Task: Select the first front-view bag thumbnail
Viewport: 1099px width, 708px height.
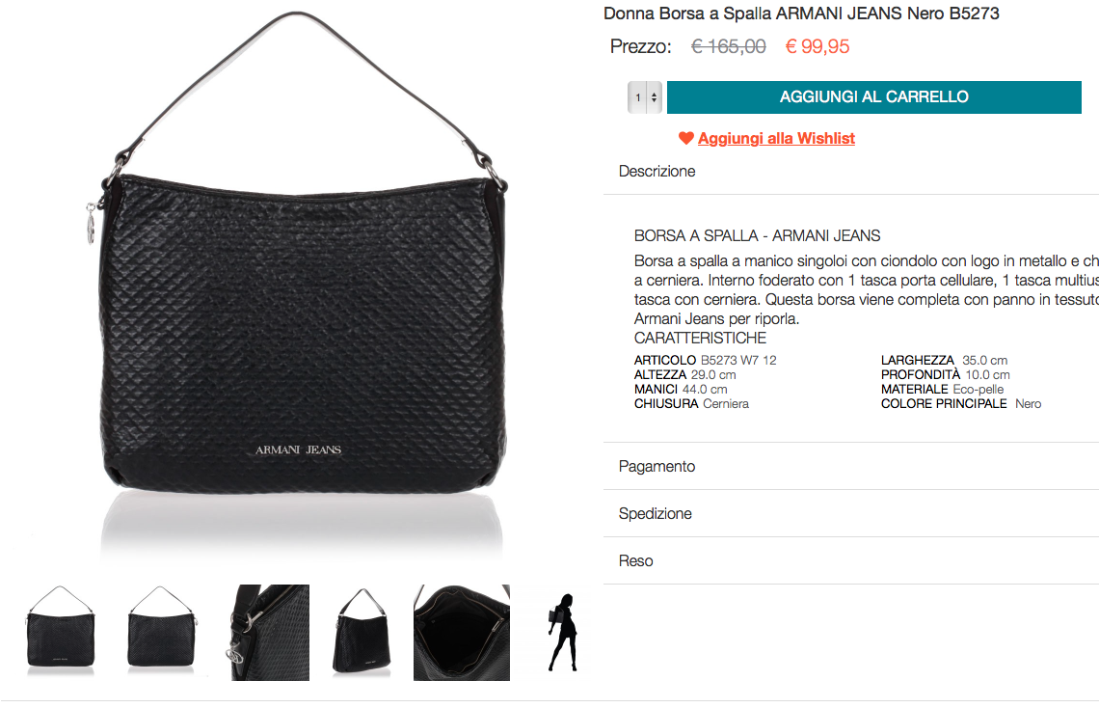Action: tap(61, 633)
